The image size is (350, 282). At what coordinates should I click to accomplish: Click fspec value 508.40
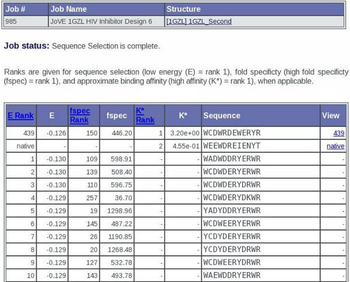pos(121,172)
